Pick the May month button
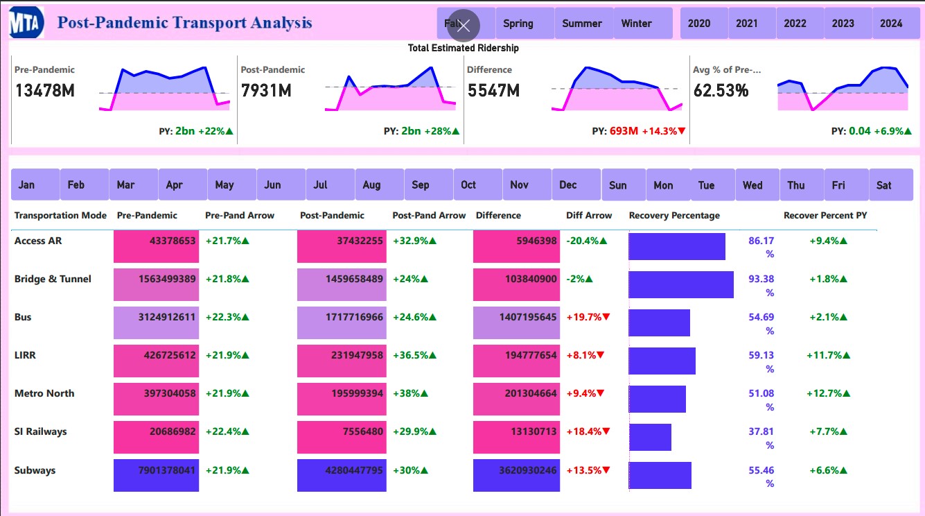 [x=232, y=184]
